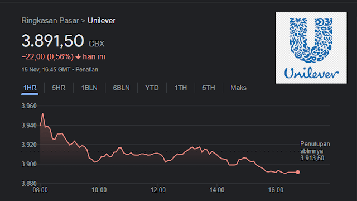
Task: Select the 1HR time range tab
Action: coord(30,88)
